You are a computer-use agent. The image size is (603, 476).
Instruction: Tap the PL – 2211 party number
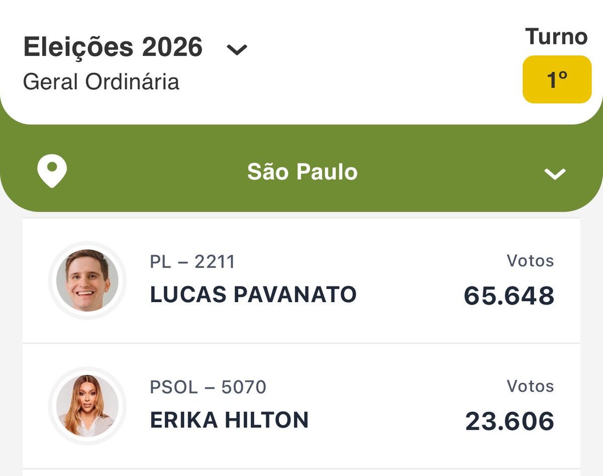click(x=192, y=262)
